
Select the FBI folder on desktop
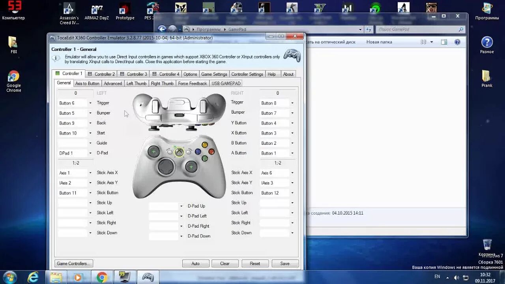tap(13, 45)
